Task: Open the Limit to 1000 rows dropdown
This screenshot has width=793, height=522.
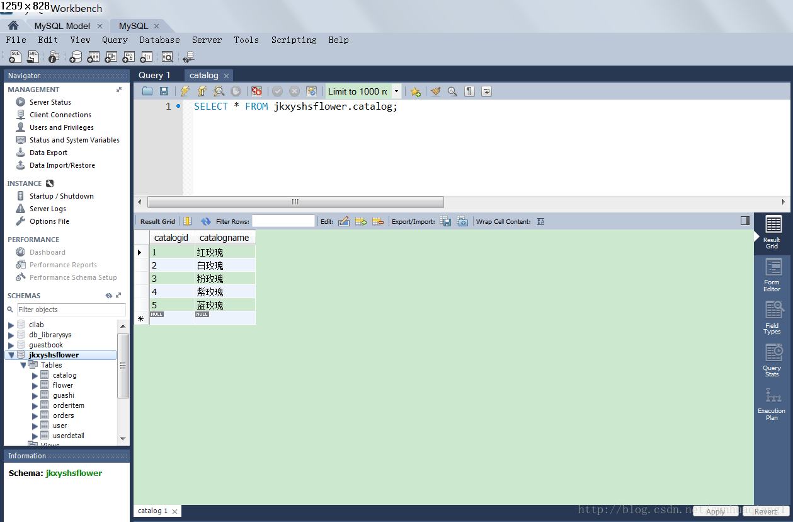Action: click(x=397, y=91)
